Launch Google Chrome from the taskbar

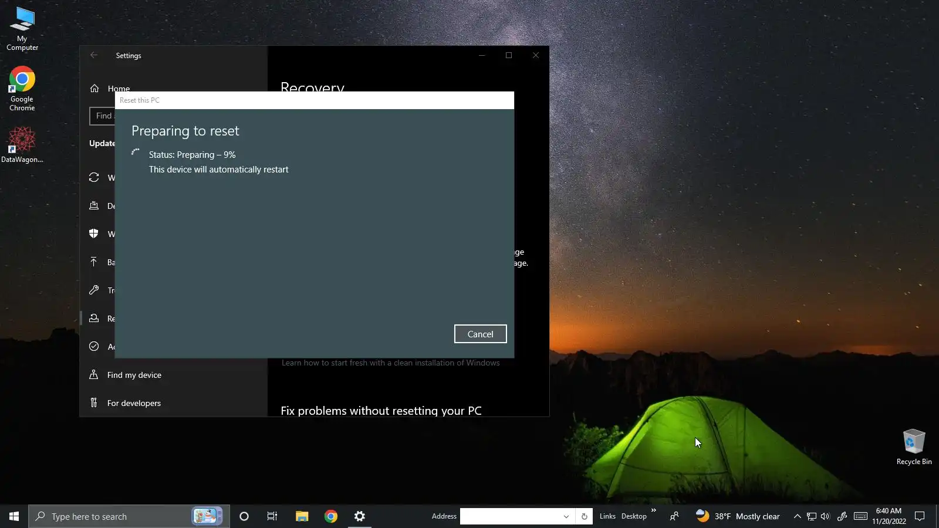click(331, 516)
